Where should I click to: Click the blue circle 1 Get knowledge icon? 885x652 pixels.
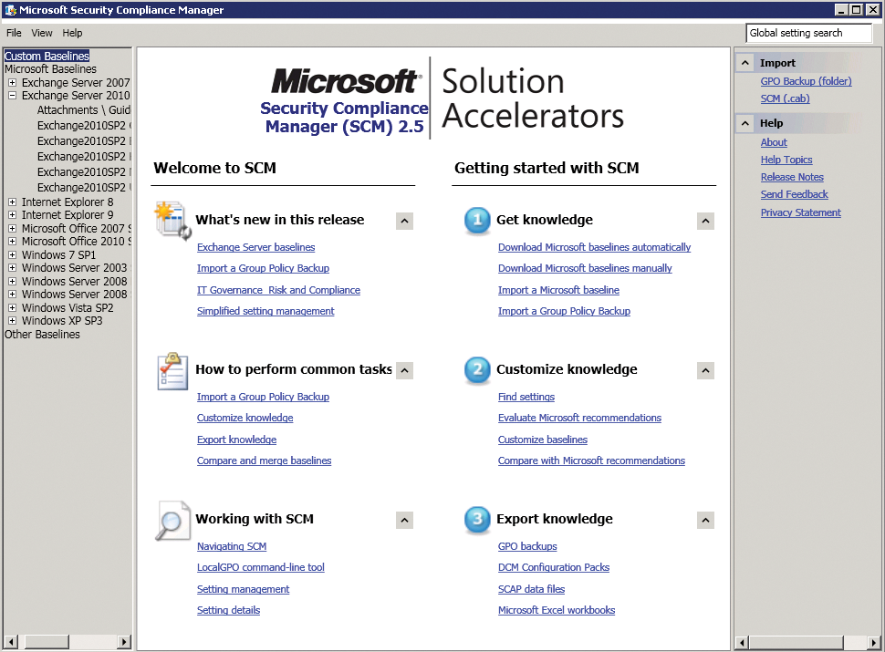476,220
